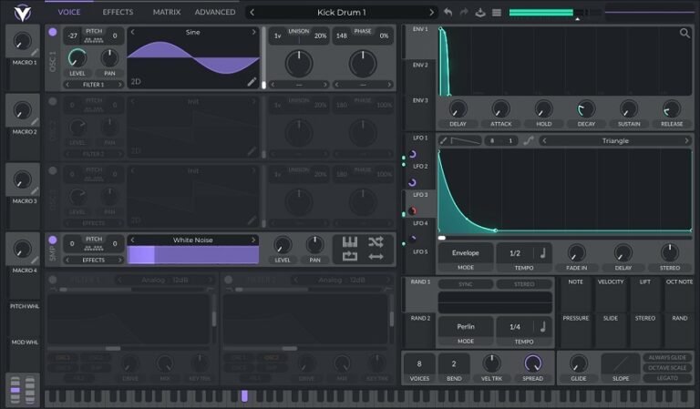This screenshot has width=700, height=409.
Task: Click the LFO paint pencil icon
Action: tap(443, 141)
